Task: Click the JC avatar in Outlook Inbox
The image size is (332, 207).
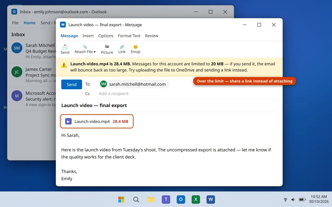Action: tap(17, 72)
